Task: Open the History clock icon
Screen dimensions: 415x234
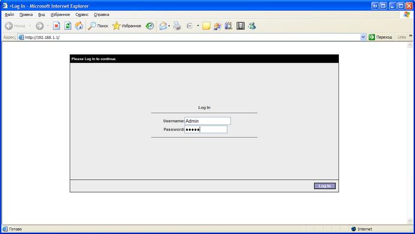Action: tap(150, 26)
